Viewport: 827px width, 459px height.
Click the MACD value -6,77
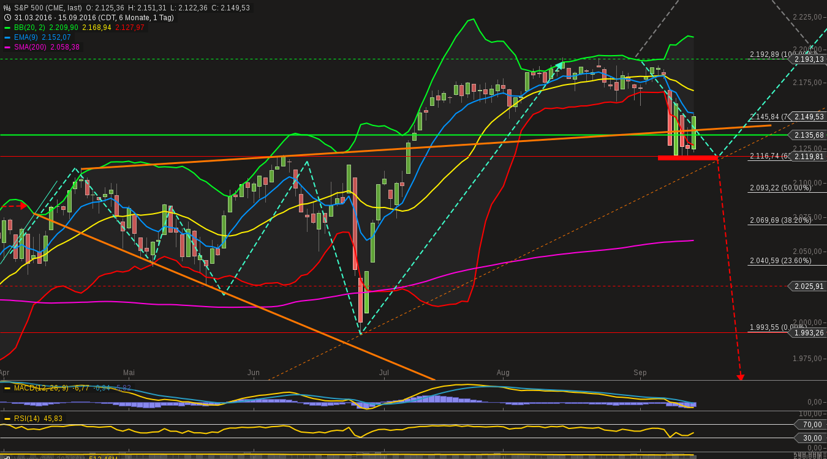[x=81, y=388]
